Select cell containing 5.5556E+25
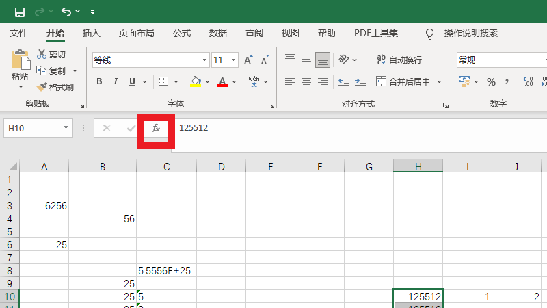Screen dimensions: 547x308 pos(166,270)
